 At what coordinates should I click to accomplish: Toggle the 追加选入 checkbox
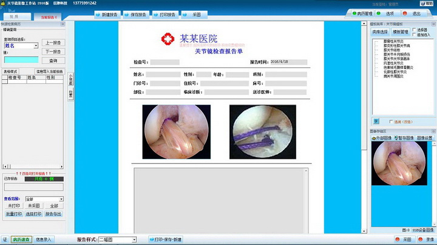(x=414, y=34)
